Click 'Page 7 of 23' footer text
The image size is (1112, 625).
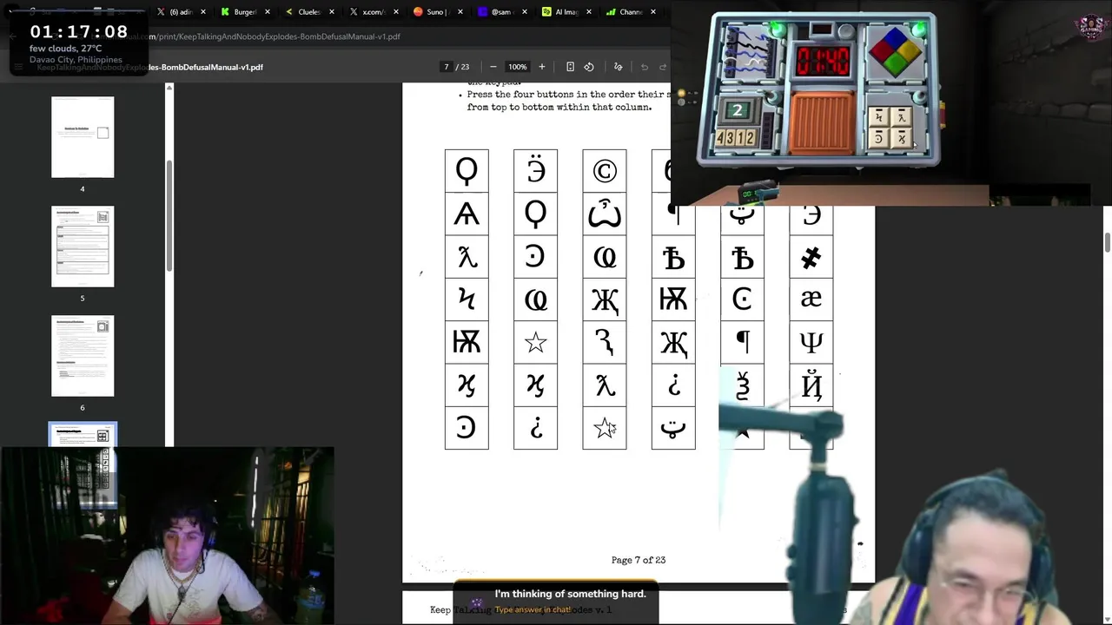639,560
